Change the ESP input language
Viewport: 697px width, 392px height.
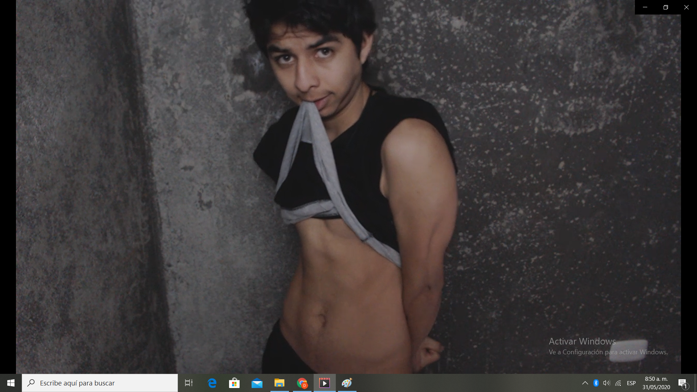point(631,383)
